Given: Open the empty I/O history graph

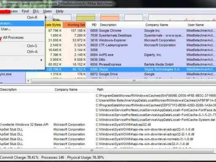Looking at the screenshot, I should (134, 18).
